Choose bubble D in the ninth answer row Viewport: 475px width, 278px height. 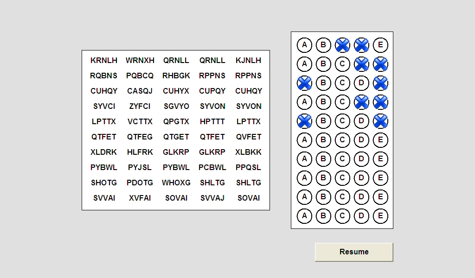[361, 197]
